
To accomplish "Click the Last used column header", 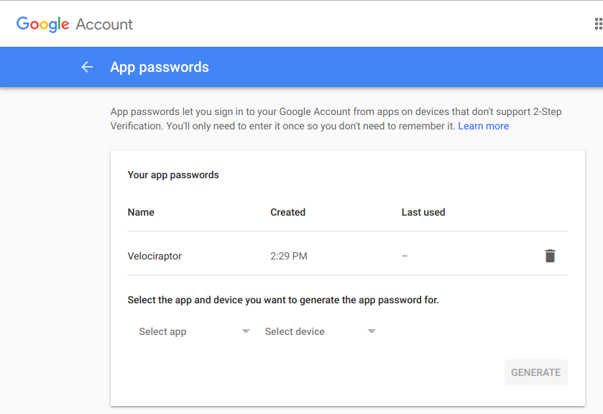I will click(x=423, y=212).
